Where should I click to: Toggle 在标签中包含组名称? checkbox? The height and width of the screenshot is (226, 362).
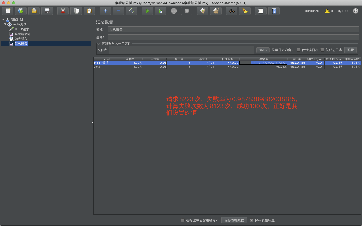(183, 220)
